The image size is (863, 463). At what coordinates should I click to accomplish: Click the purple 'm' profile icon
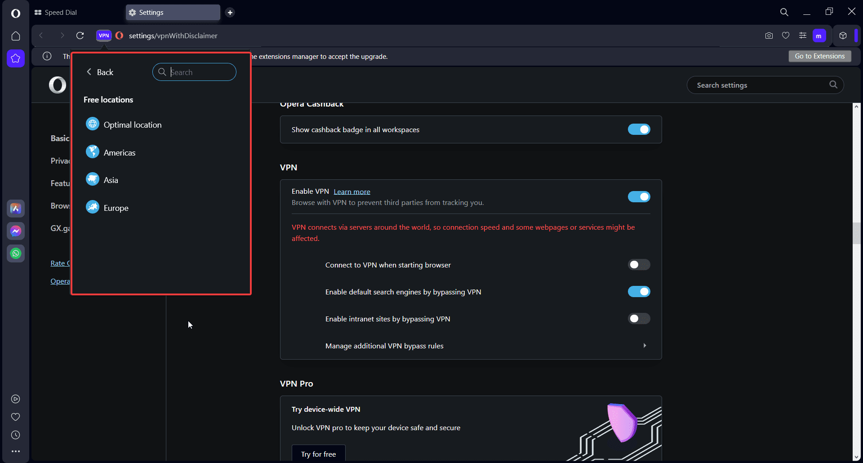point(819,36)
